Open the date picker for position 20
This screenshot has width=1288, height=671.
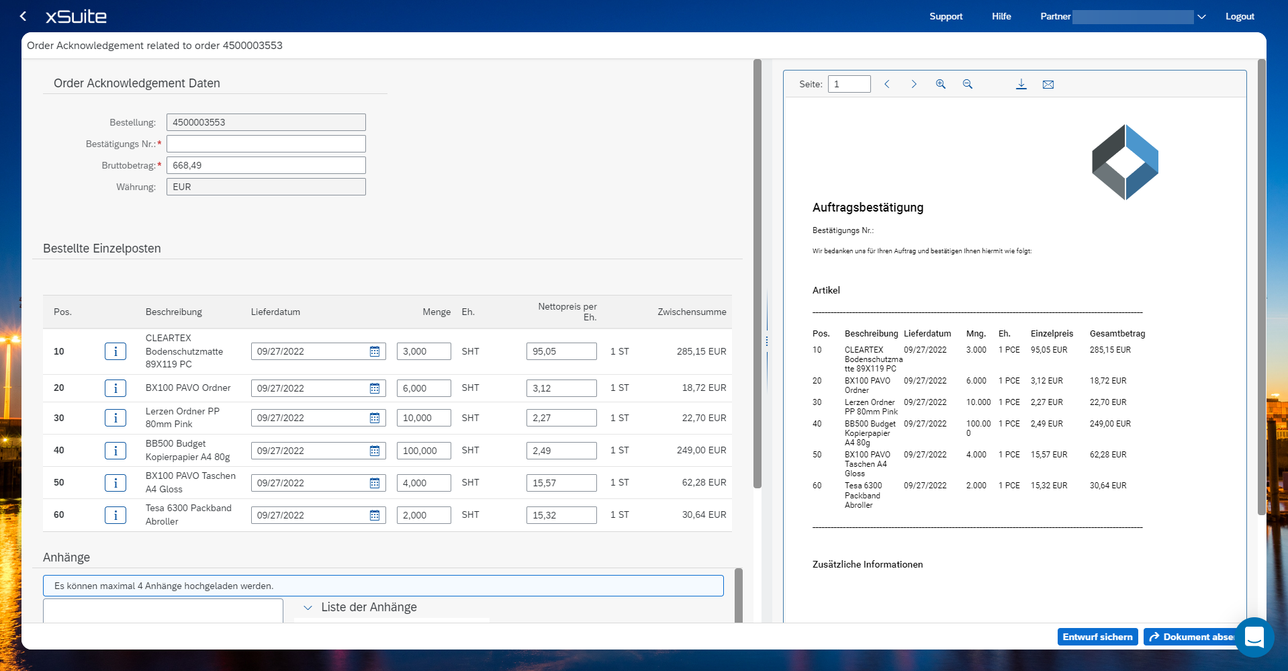375,388
